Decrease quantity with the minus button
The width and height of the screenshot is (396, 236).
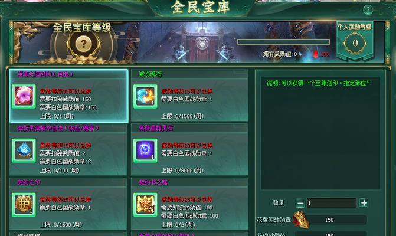tap(300, 203)
